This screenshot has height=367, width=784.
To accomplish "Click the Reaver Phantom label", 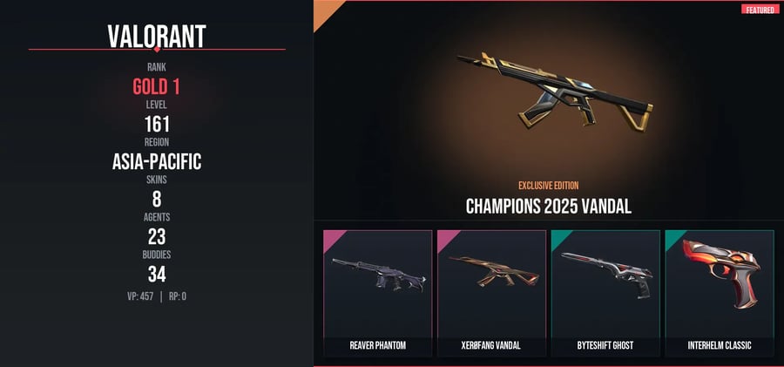I will click(x=377, y=345).
